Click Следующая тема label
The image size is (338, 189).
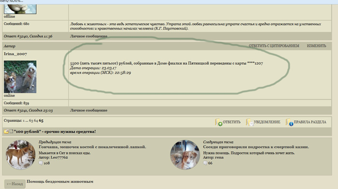point(218,142)
